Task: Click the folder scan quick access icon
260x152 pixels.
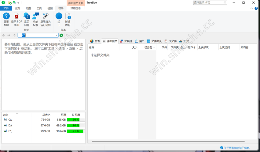Action: click(10, 3)
